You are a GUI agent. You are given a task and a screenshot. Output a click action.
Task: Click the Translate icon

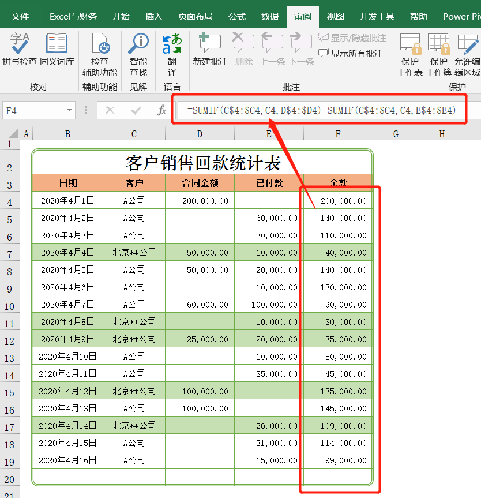coord(172,55)
